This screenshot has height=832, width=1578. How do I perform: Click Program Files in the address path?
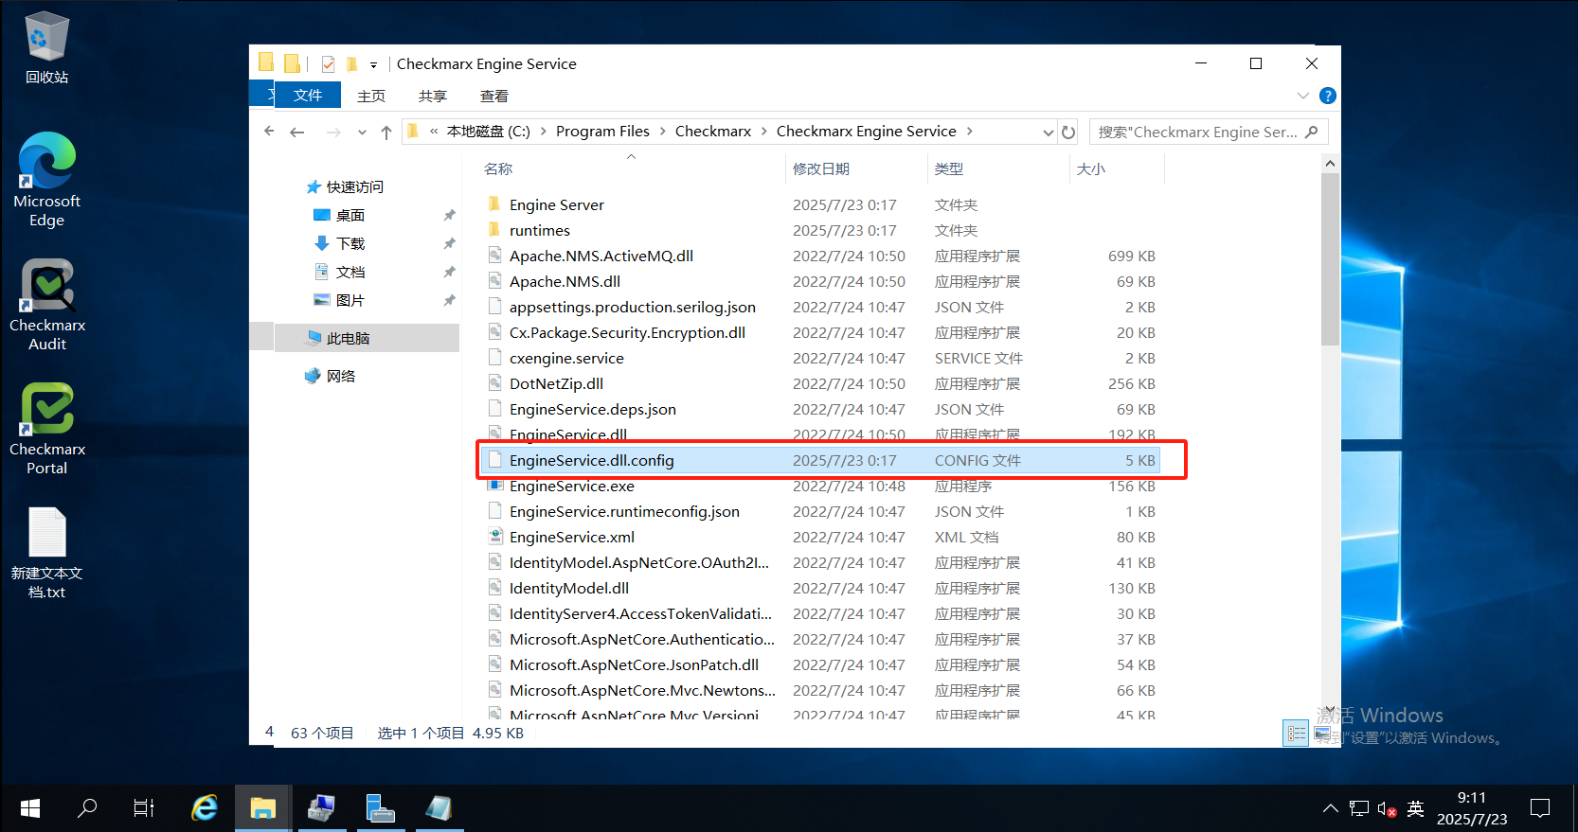click(x=602, y=132)
